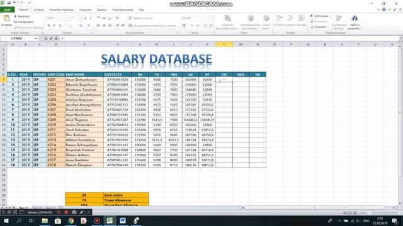This screenshot has width=403, height=226.
Task: Toggle Bold formatting in the font group
Action: point(48,26)
